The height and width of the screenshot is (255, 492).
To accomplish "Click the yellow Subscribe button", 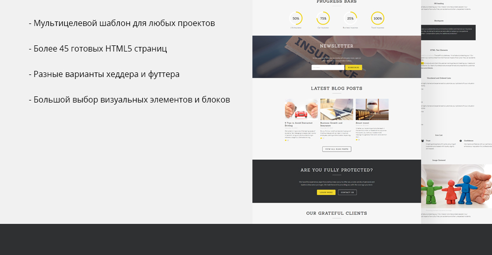I will [x=354, y=67].
